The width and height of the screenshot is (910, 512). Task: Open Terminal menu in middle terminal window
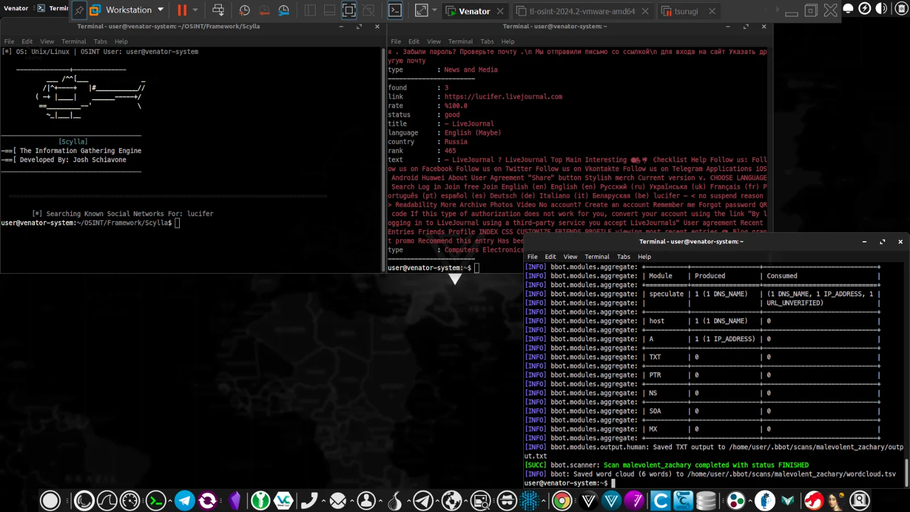click(461, 42)
